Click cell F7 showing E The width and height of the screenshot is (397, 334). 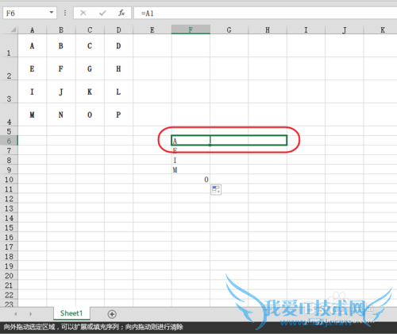point(191,150)
